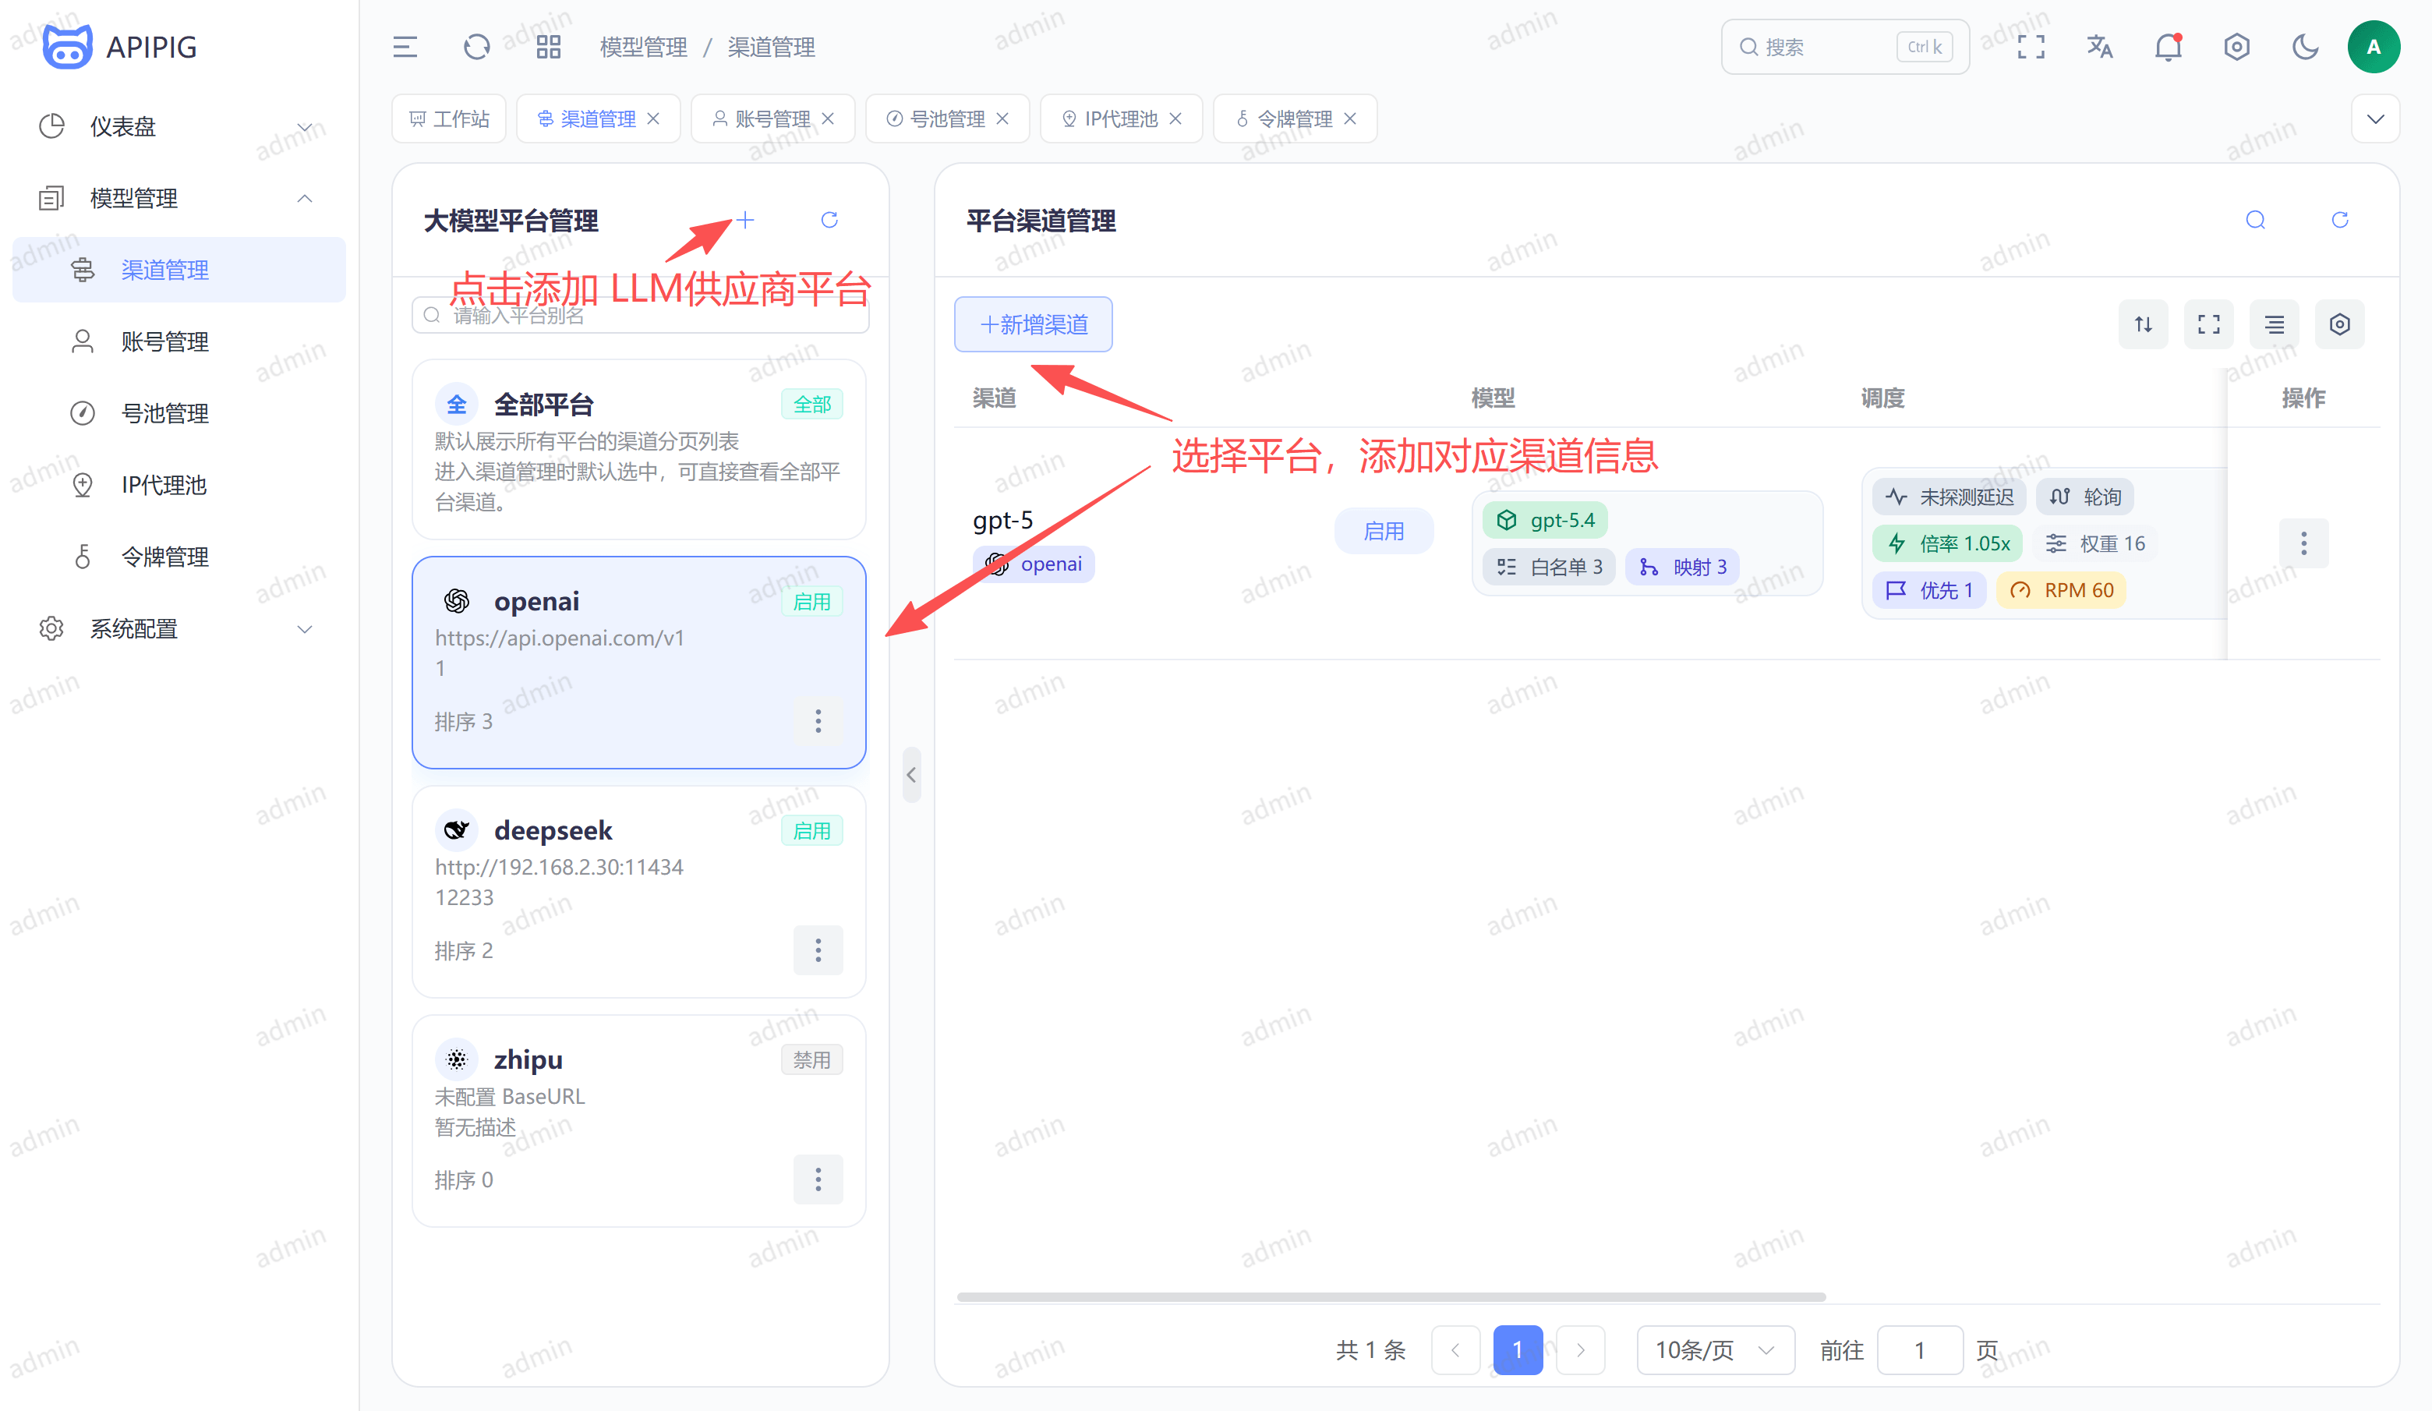The width and height of the screenshot is (2432, 1411).
Task: Expand the table to fullscreen icon
Action: coord(2209,324)
